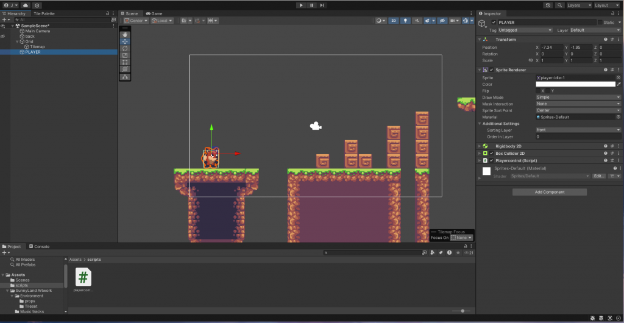Select the Hierarchy tab
Viewport: 624px width, 323px height.
point(14,13)
